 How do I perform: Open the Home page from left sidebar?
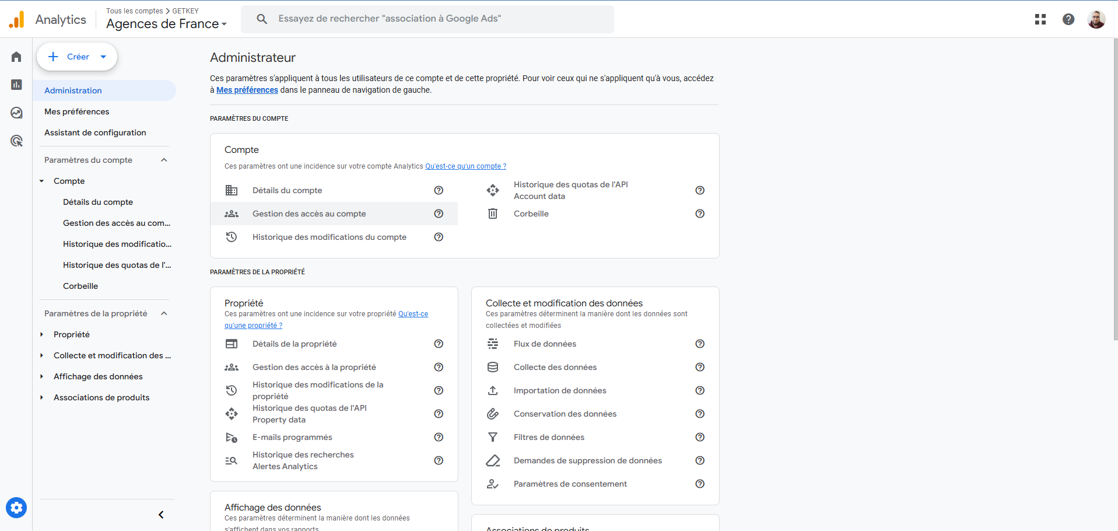(16, 56)
